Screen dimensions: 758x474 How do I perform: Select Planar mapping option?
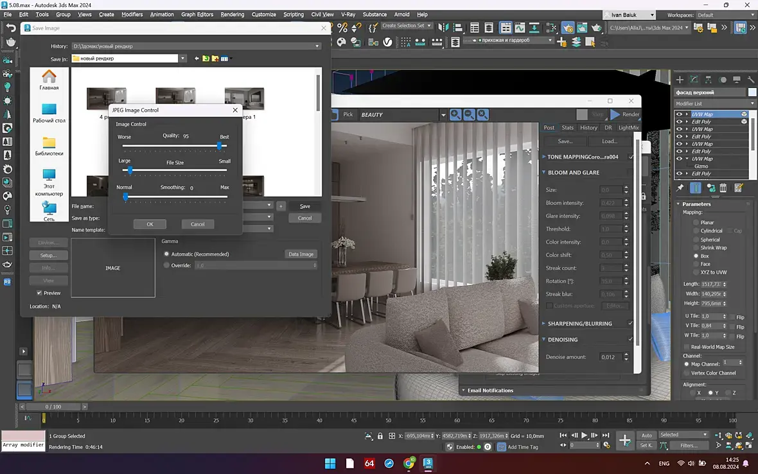(696, 222)
